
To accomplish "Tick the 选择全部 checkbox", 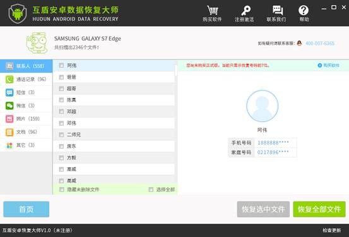I will tap(151, 190).
